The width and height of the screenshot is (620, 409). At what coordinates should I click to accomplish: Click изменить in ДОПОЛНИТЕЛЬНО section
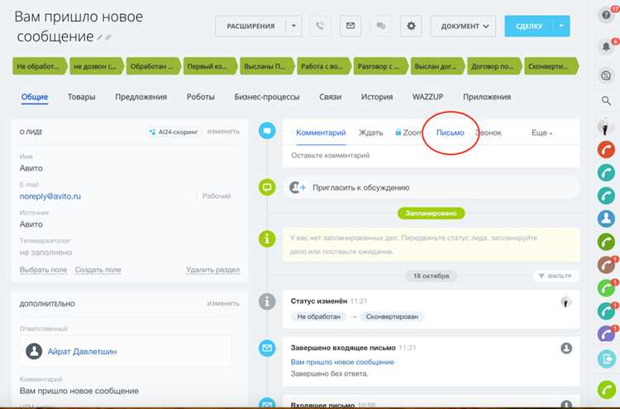(x=223, y=304)
